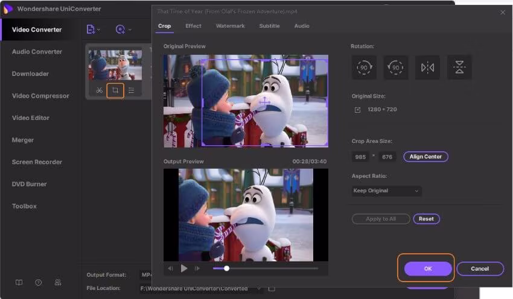Confirm crop with the OK button
This screenshot has height=299, width=513.
428,269
